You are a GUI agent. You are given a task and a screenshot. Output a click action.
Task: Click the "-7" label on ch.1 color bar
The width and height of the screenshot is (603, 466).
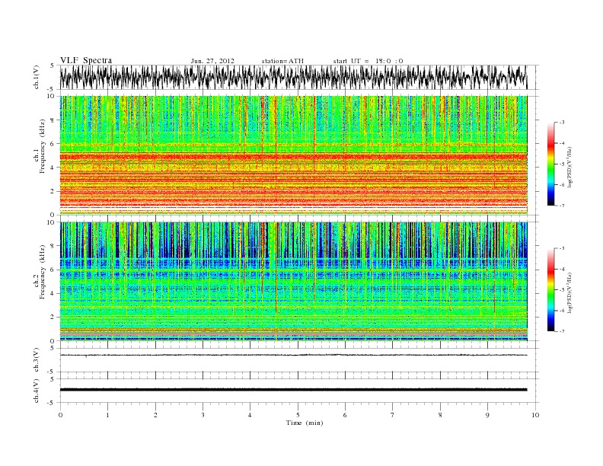pyautogui.click(x=562, y=206)
